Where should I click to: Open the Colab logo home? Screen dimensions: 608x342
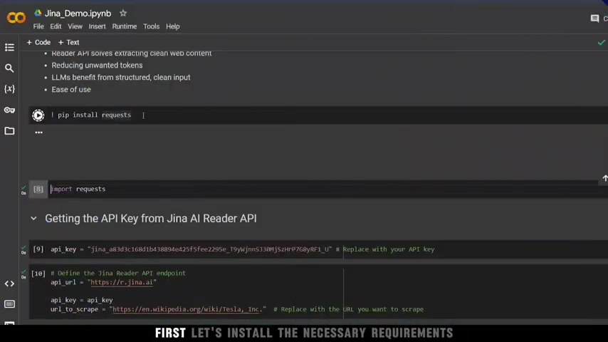(16, 18)
